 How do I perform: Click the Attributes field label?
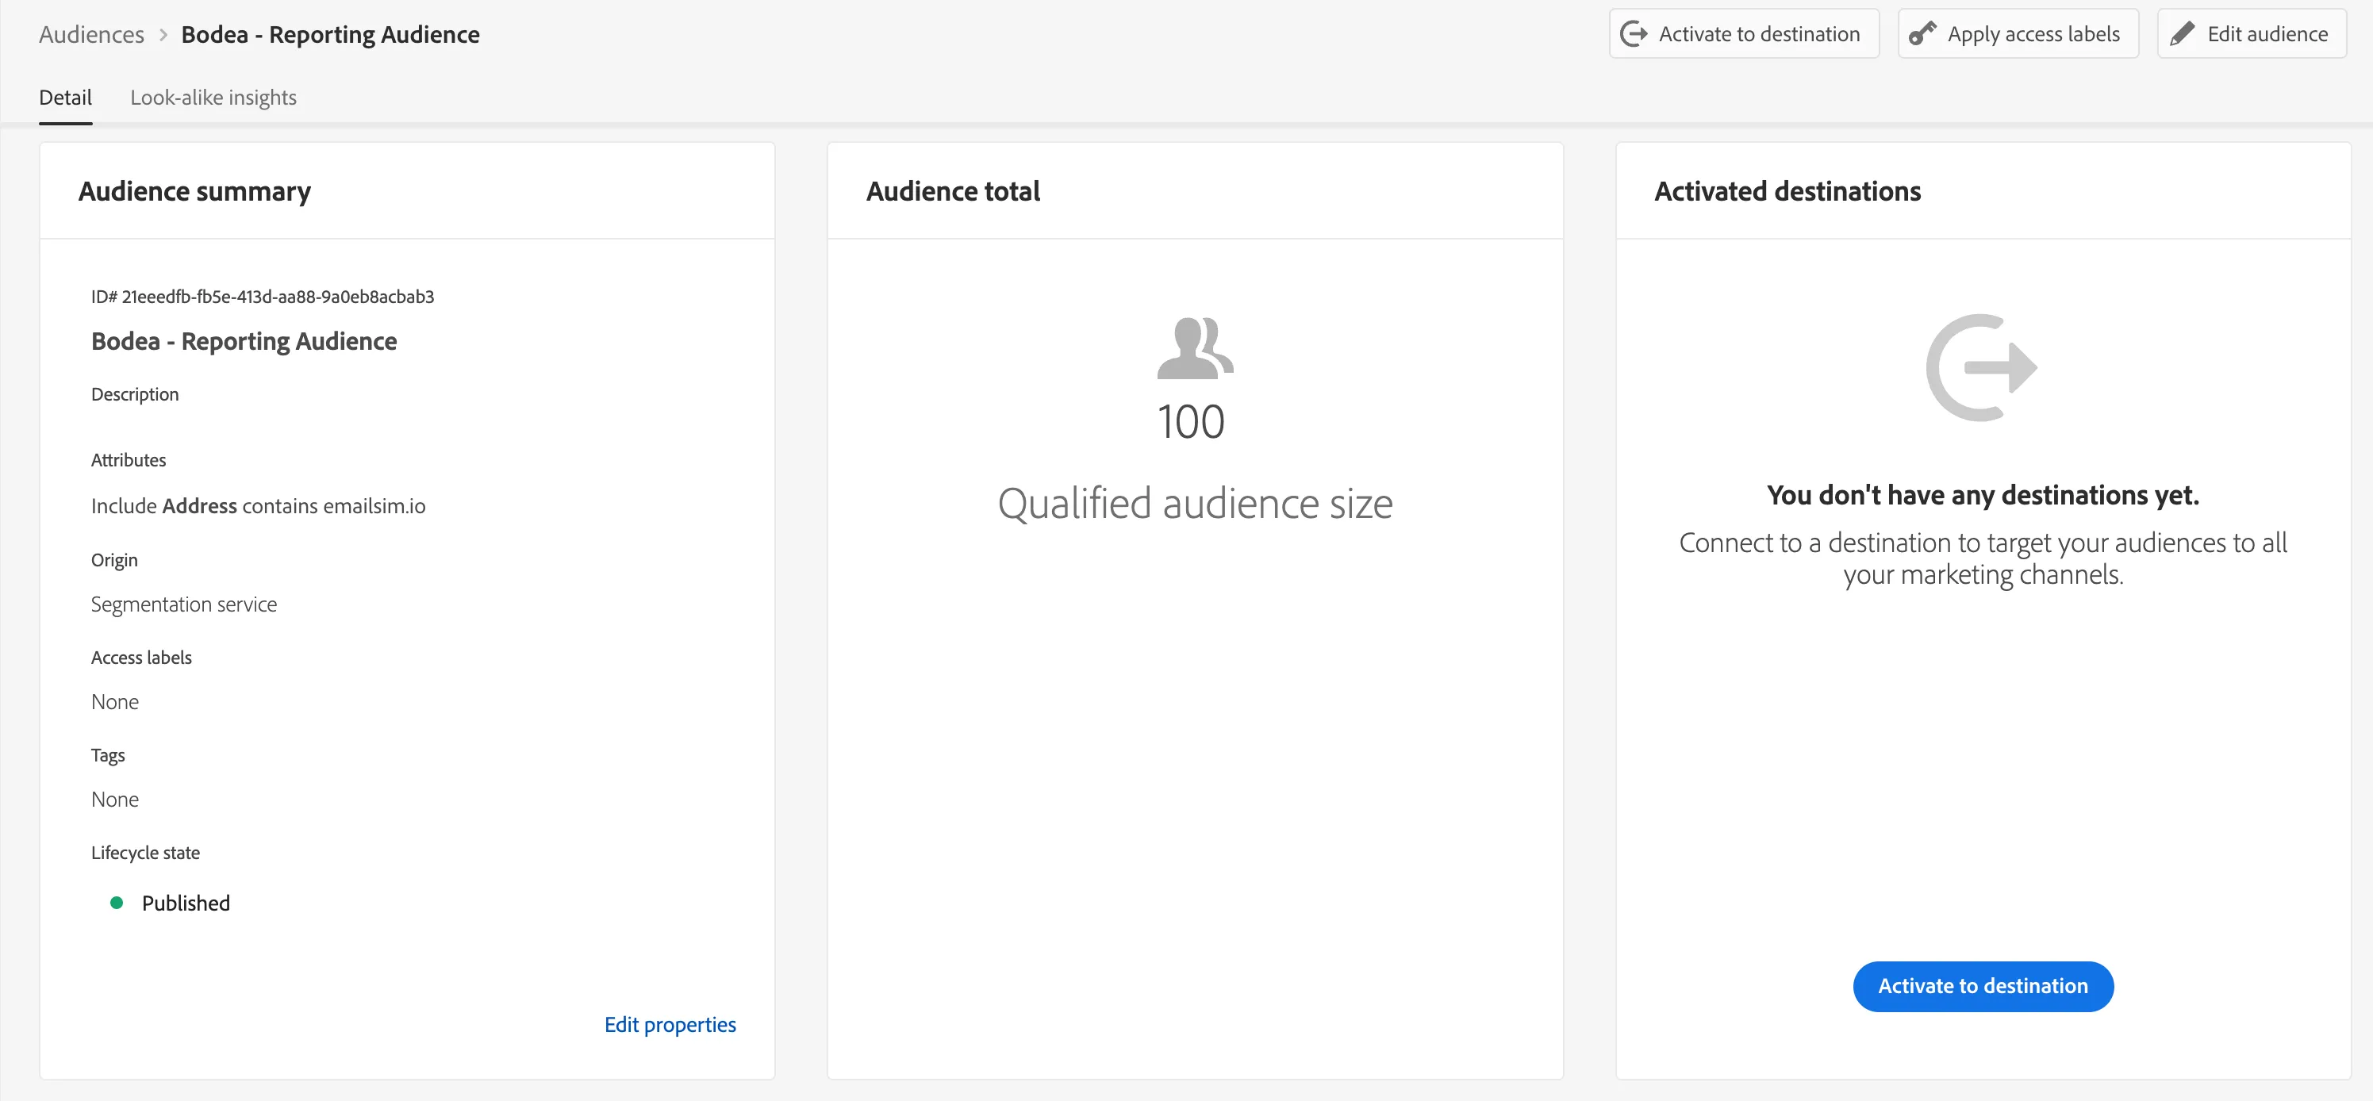(128, 460)
